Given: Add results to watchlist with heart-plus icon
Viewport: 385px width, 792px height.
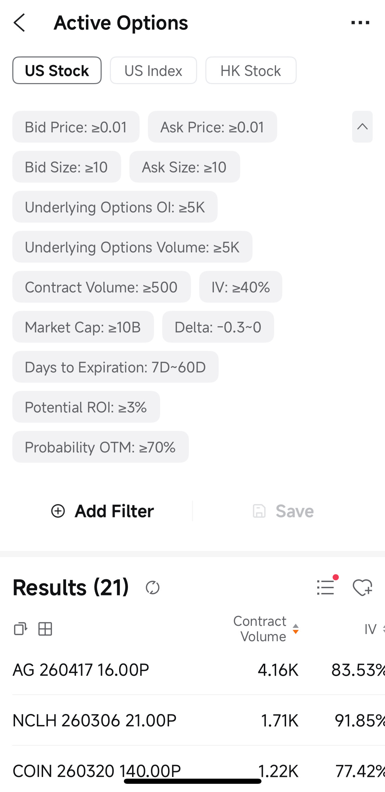Looking at the screenshot, I should (x=362, y=588).
